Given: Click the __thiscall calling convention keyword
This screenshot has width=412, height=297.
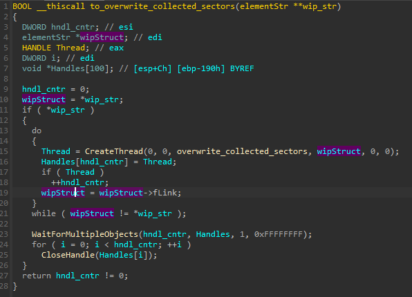Looking at the screenshot, I should click(x=61, y=6).
